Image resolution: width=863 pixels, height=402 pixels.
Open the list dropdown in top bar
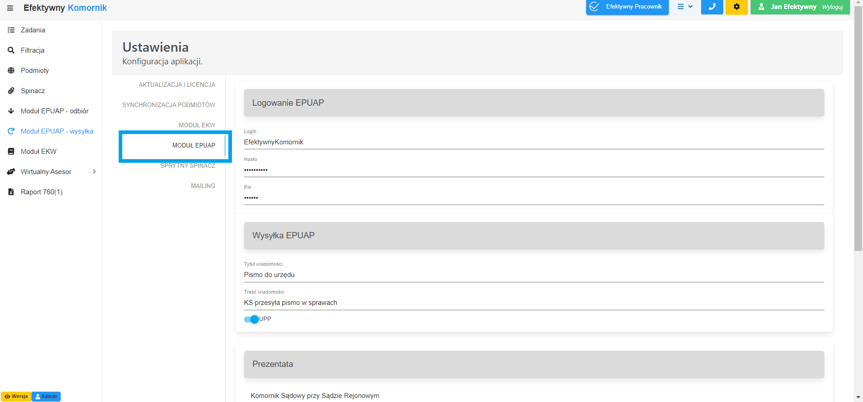click(x=685, y=7)
